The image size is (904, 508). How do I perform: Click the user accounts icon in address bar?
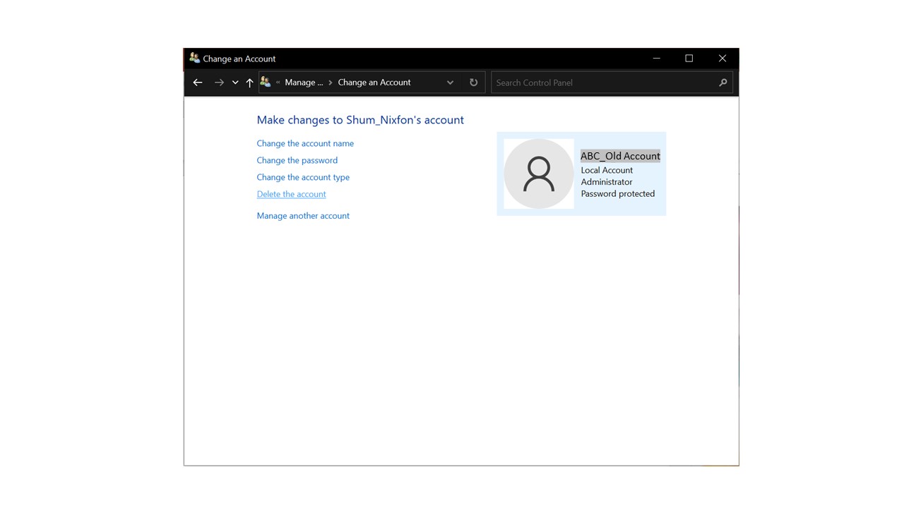click(x=266, y=82)
